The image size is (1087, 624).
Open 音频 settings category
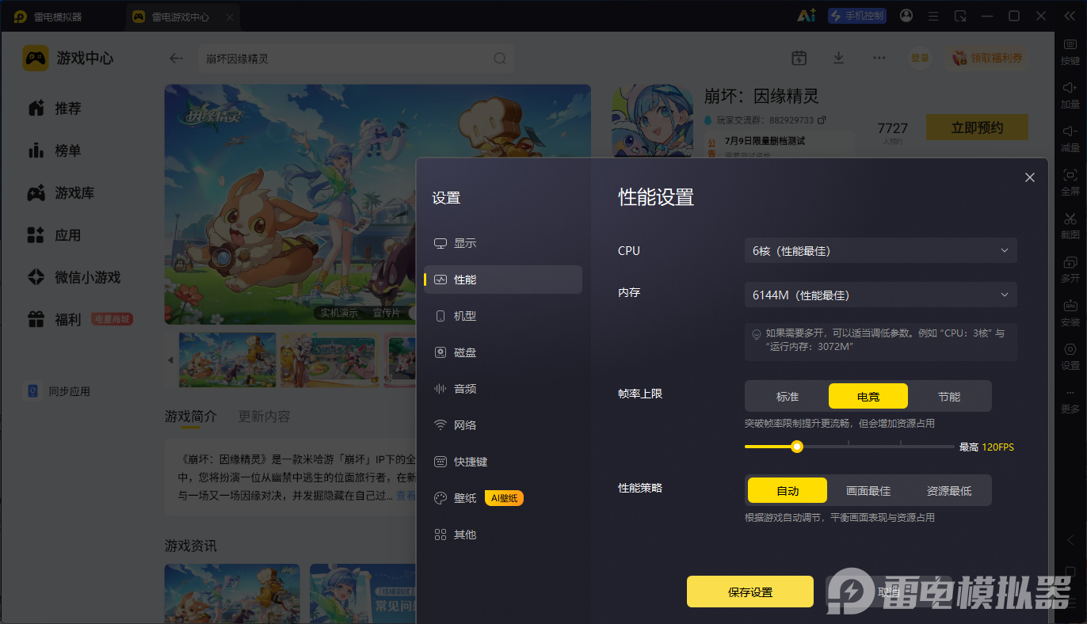click(x=503, y=389)
